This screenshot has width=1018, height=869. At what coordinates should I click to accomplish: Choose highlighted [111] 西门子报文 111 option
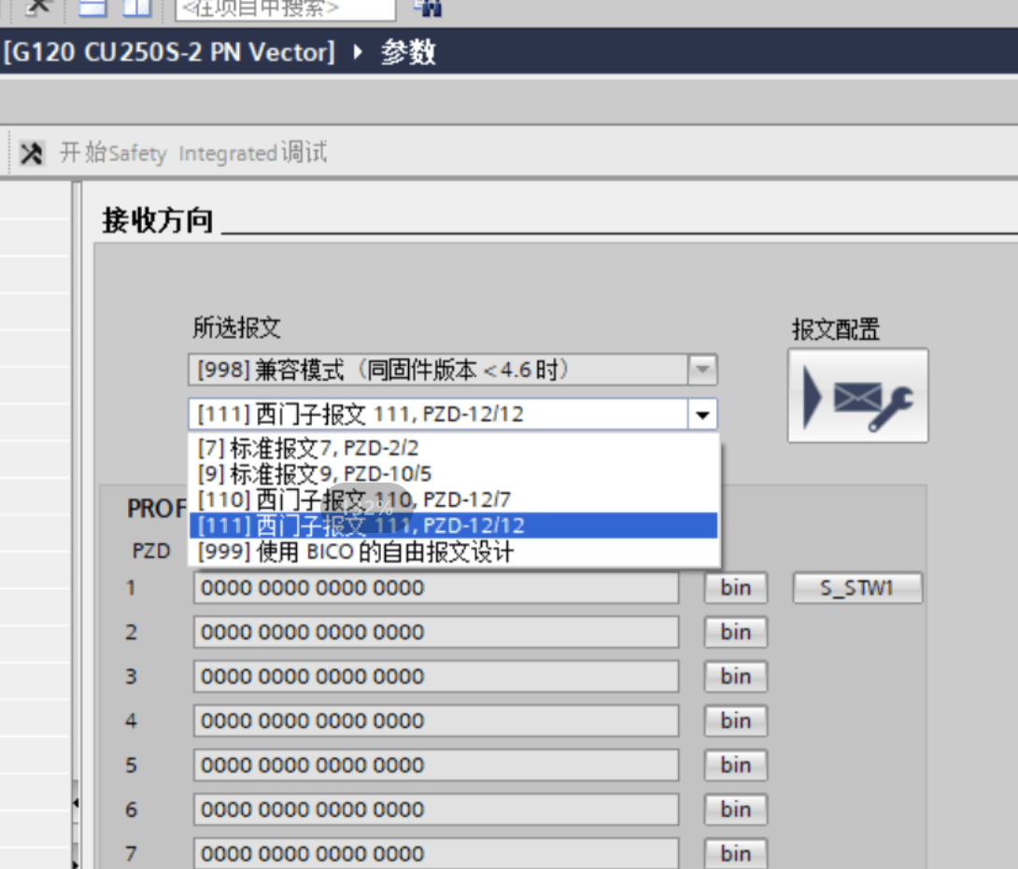[x=454, y=526]
